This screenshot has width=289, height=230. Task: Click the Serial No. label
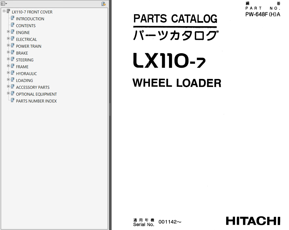(x=143, y=224)
